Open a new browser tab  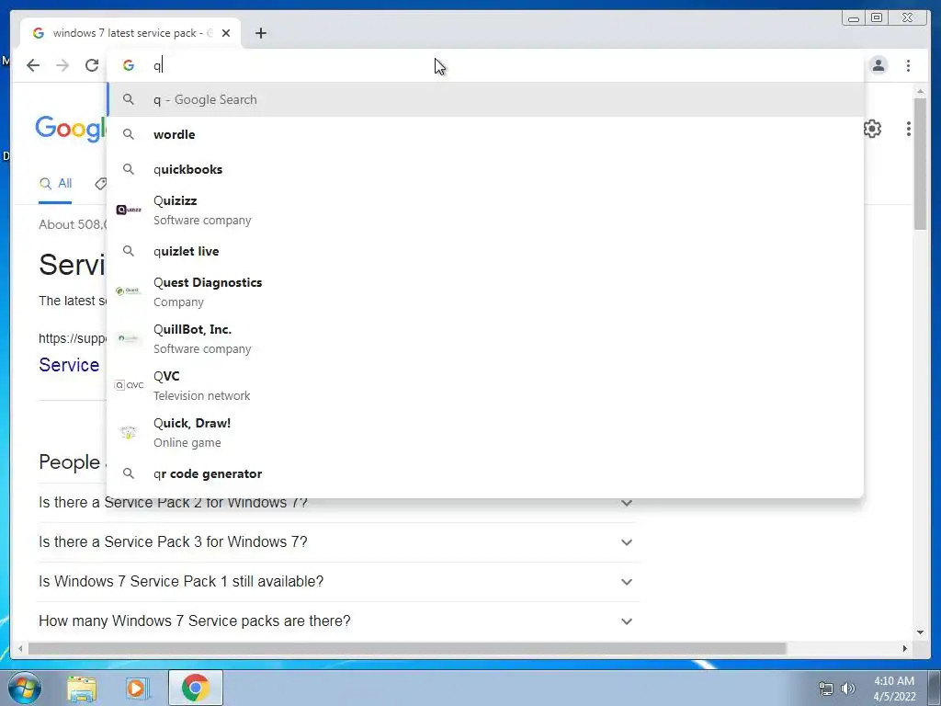(260, 33)
